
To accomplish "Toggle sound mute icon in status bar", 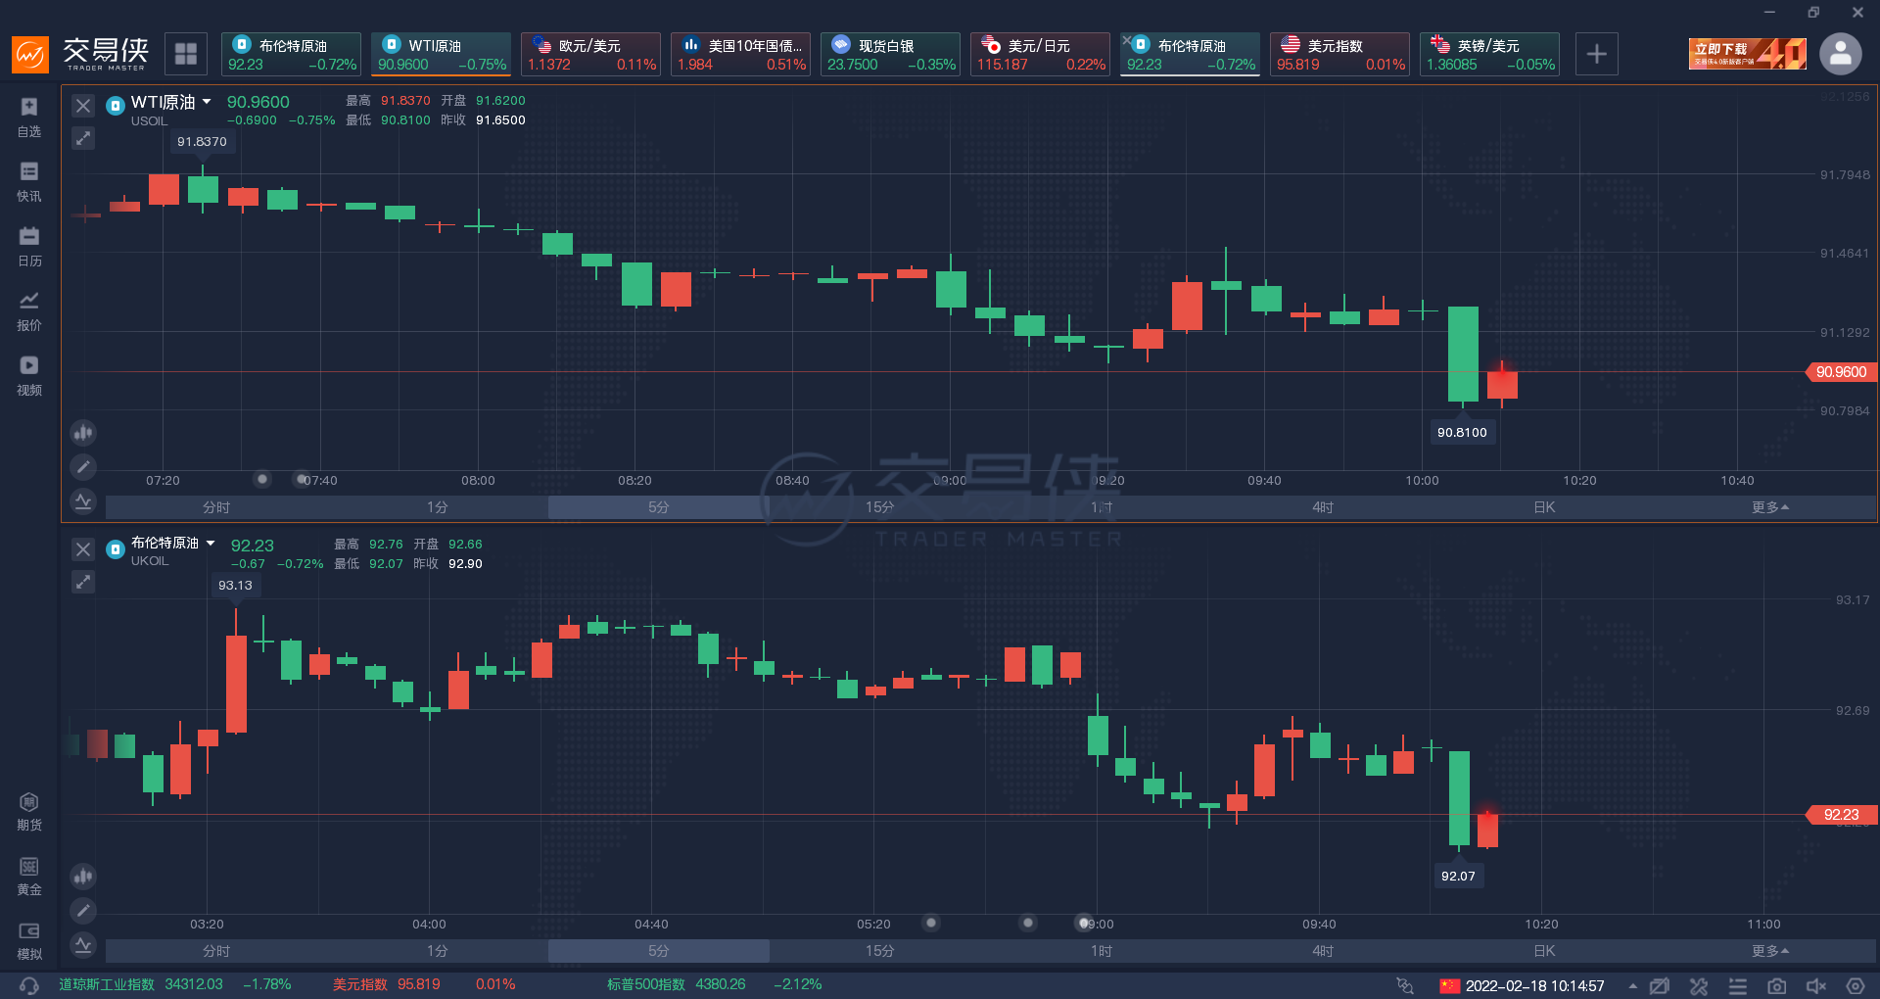I will [1816, 986].
